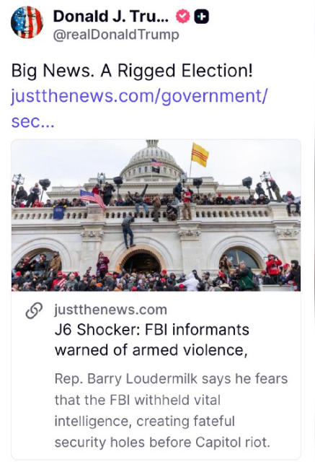Screen dimensions: 315x467
Task: Click the dark plus badge beside the name
Action: pos(202,17)
